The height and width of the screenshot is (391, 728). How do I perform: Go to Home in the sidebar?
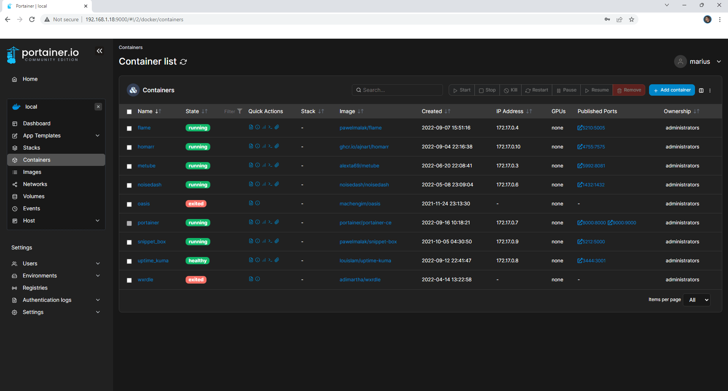(30, 79)
